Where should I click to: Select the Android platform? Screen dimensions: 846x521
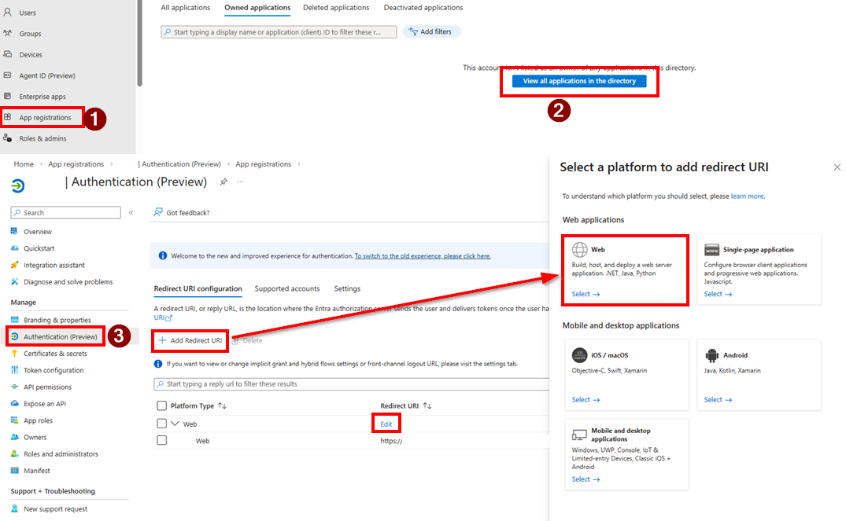coord(759,375)
